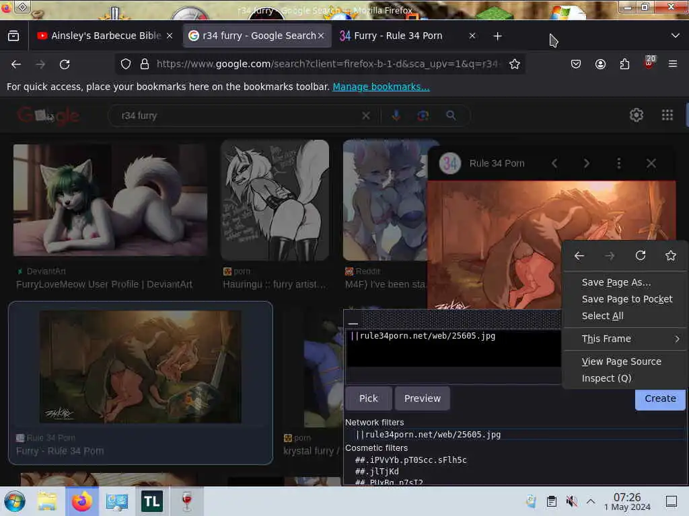Go back using the browser toolbar arrow
Image resolution: width=689 pixels, height=516 pixels.
[x=16, y=64]
